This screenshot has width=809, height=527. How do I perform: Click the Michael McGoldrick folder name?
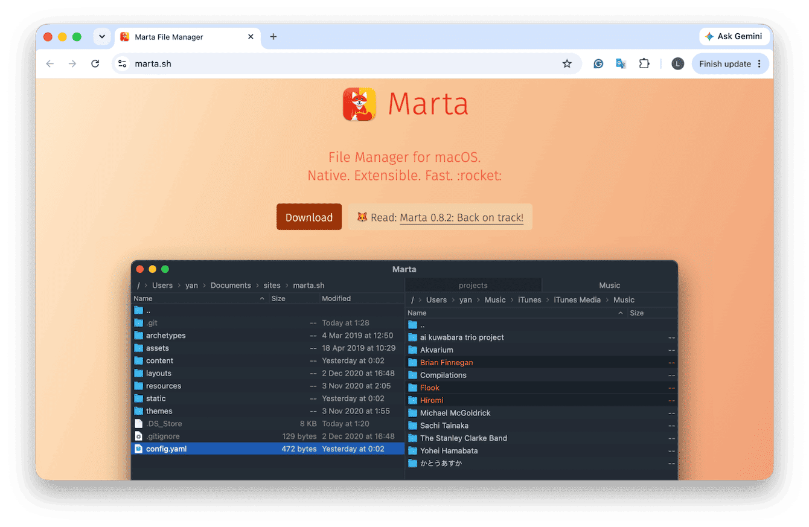click(455, 413)
